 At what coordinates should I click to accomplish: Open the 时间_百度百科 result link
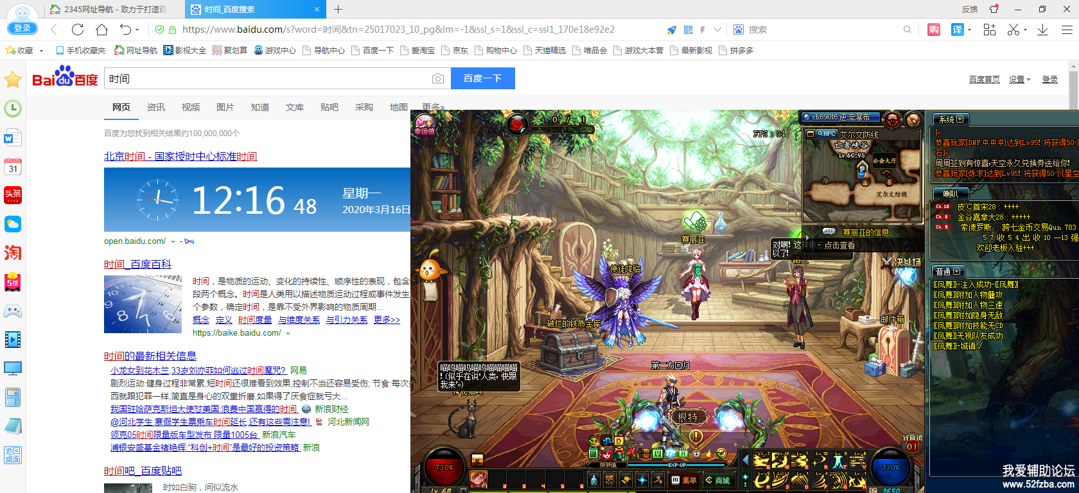137,264
